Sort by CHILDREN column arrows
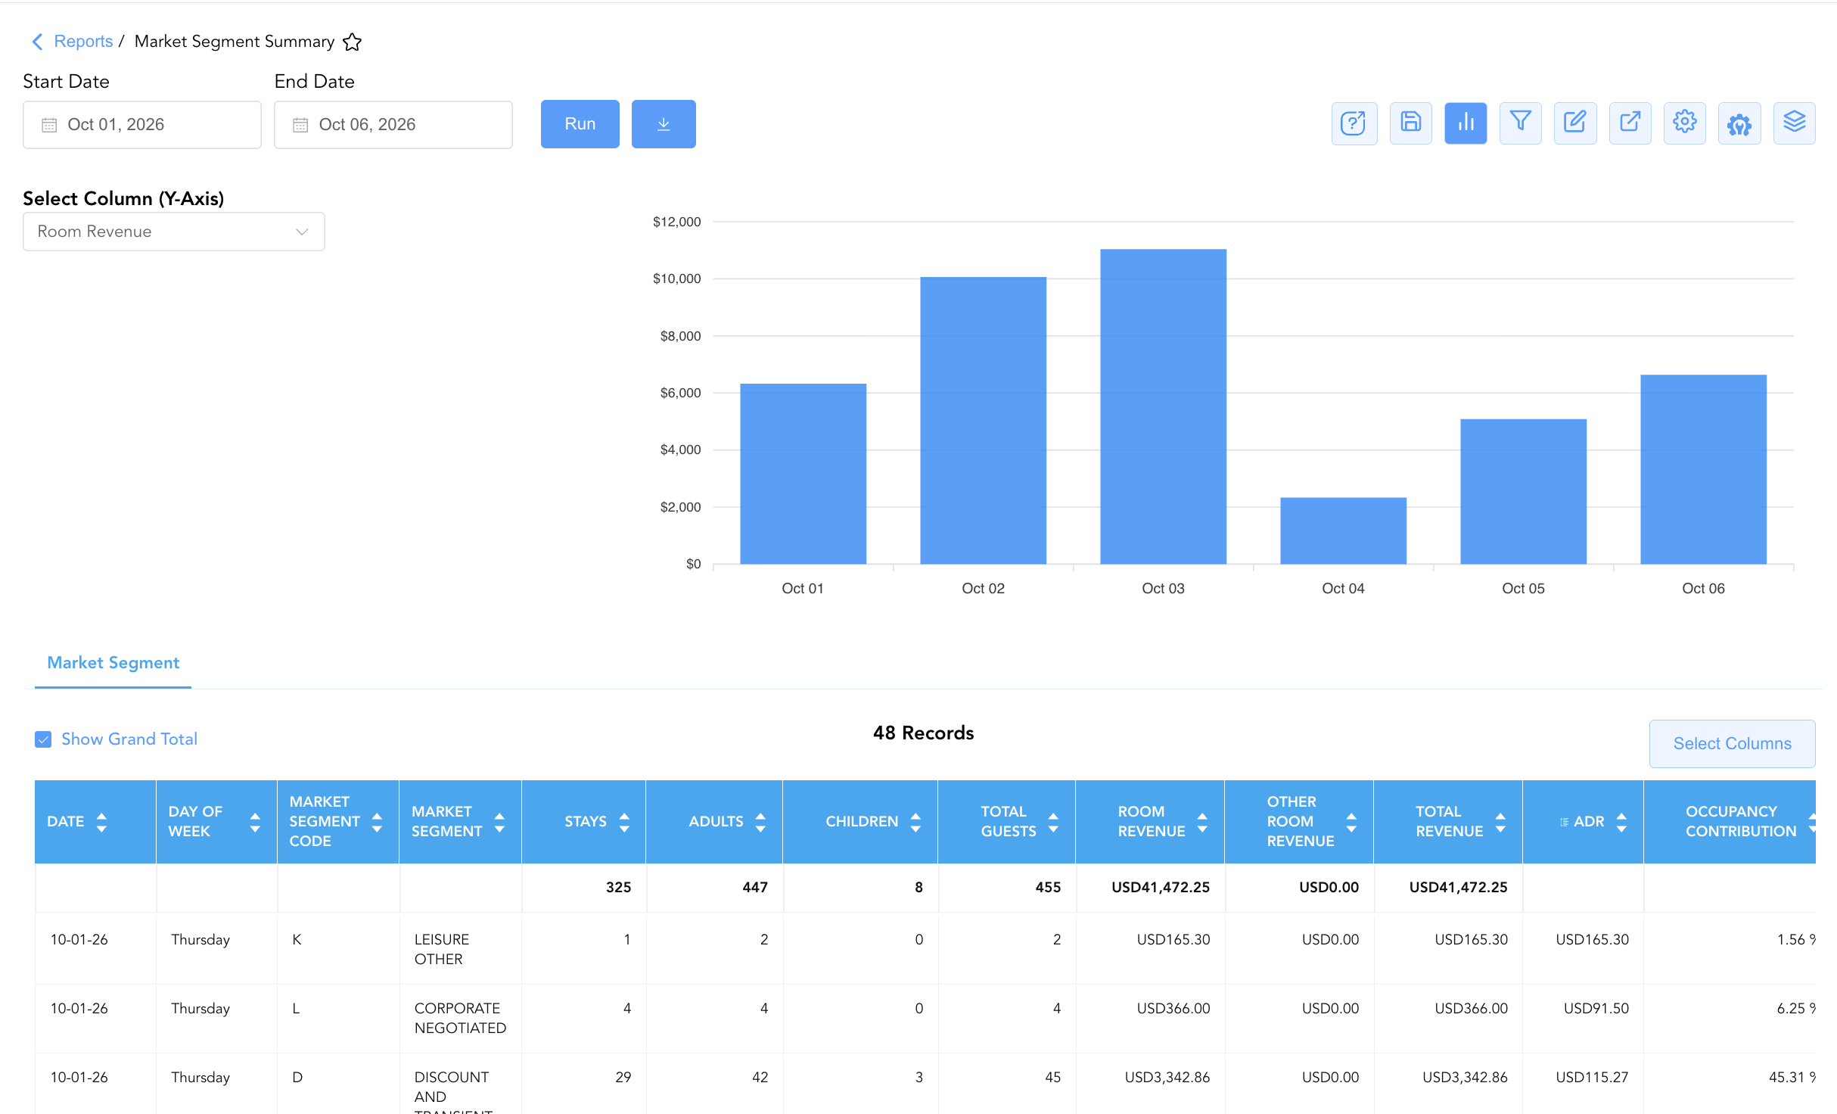Image resolution: width=1837 pixels, height=1114 pixels. click(x=915, y=822)
